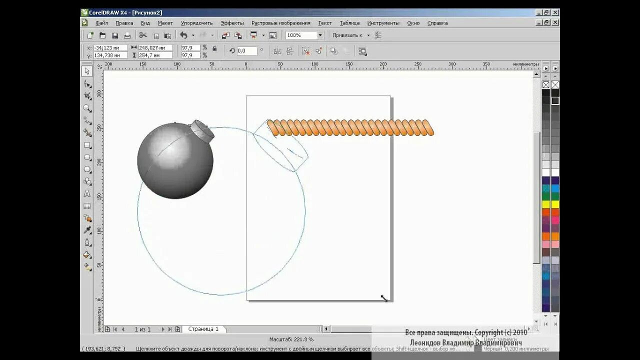Click the Combine objects icon
The image size is (640, 360).
click(x=334, y=51)
